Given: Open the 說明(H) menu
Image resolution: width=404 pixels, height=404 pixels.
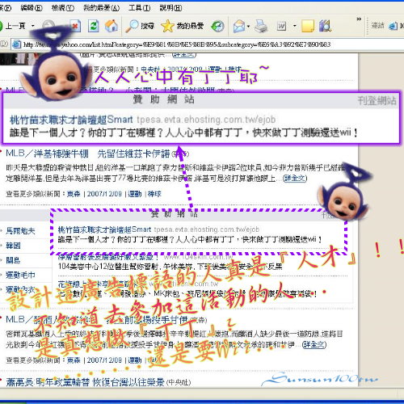Looking at the screenshot, I should 170,8.
